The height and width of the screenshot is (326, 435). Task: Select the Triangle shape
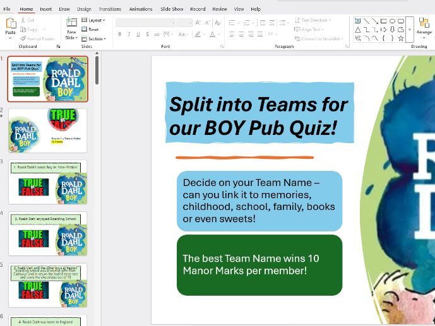(358, 30)
